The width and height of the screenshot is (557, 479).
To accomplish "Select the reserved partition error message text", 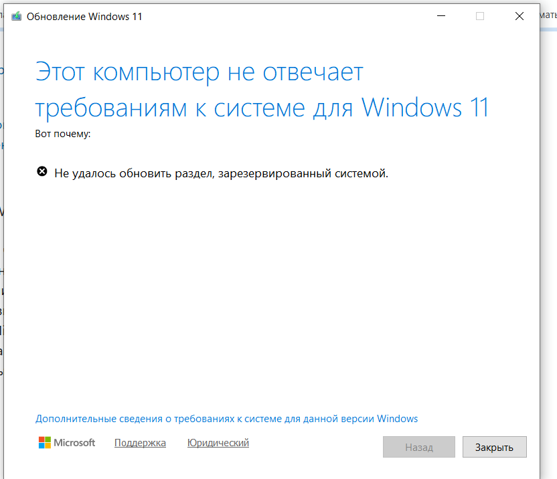I will coord(222,173).
